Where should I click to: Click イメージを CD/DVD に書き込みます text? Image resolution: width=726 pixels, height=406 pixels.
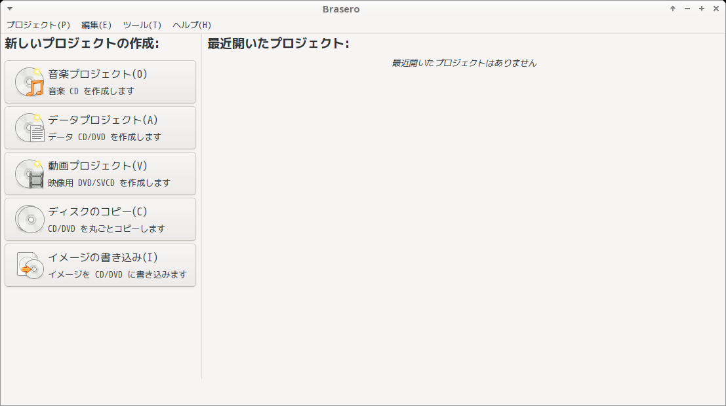(x=117, y=274)
